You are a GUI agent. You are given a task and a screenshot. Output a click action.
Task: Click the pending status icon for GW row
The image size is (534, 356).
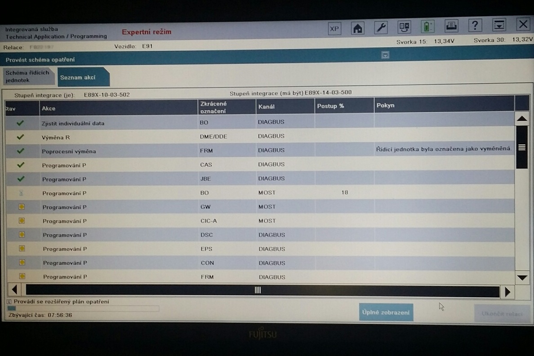pyautogui.click(x=22, y=207)
